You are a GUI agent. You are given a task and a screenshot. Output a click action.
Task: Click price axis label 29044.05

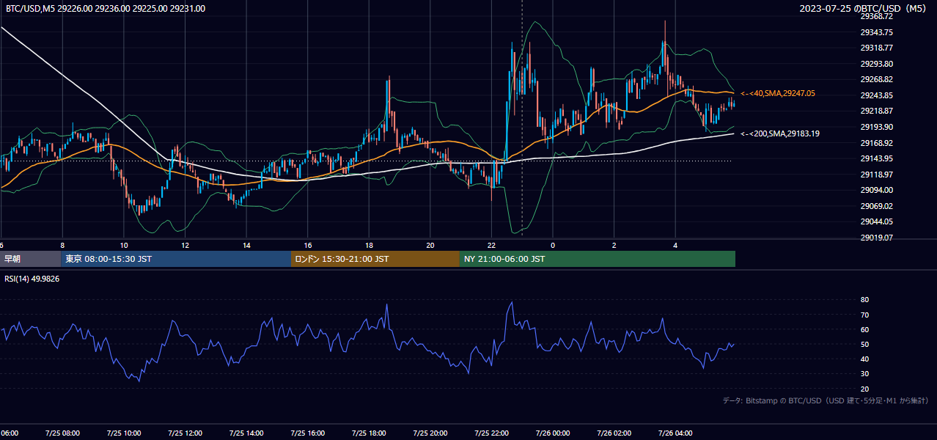877,221
